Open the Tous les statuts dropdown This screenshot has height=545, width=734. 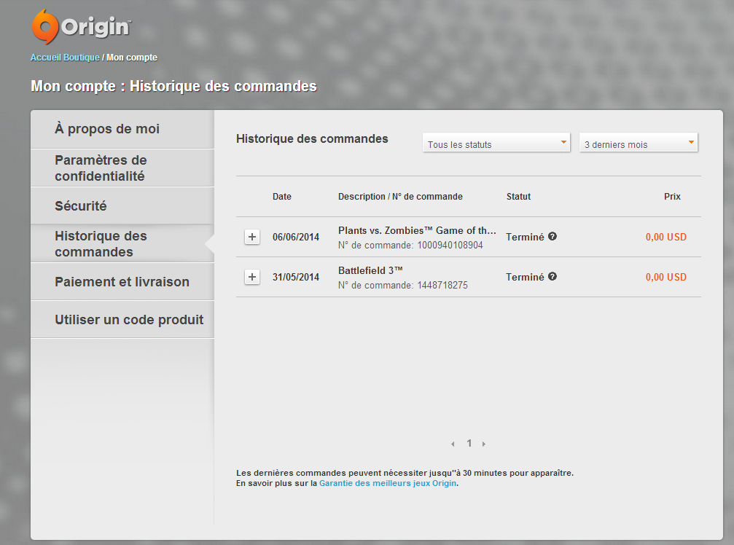(x=496, y=143)
